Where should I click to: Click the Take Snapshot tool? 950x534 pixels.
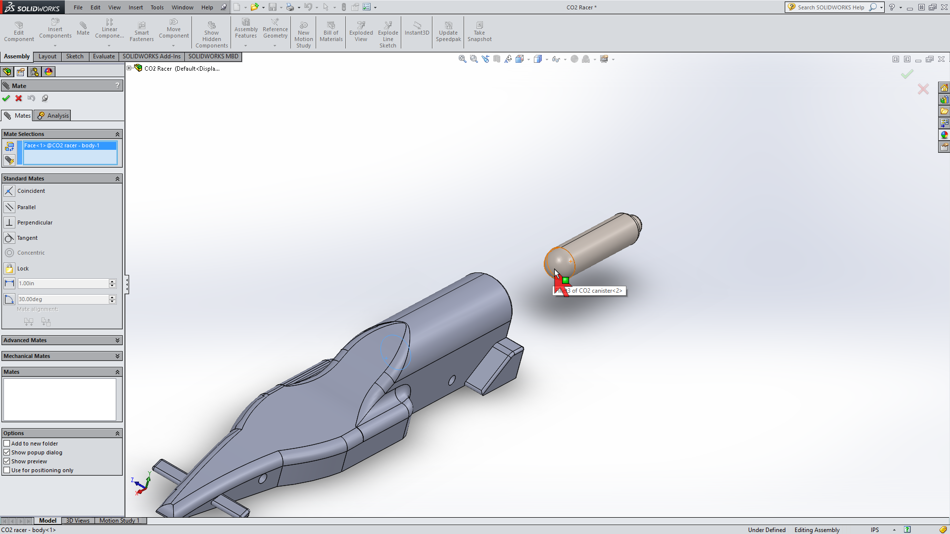point(479,32)
